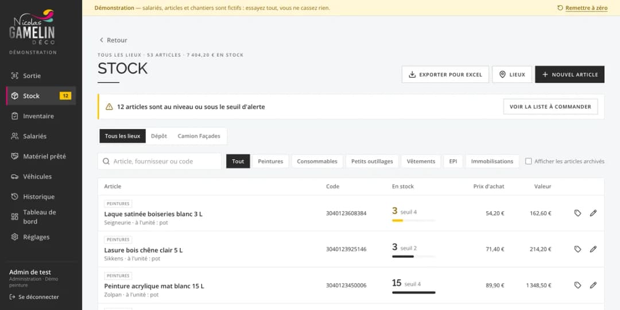
Task: Click tag icon for Peinture acrylique mat blanc
Action: pos(578,285)
